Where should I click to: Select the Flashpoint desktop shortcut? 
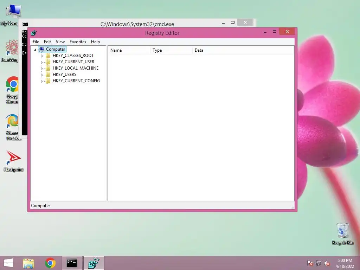(x=13, y=161)
